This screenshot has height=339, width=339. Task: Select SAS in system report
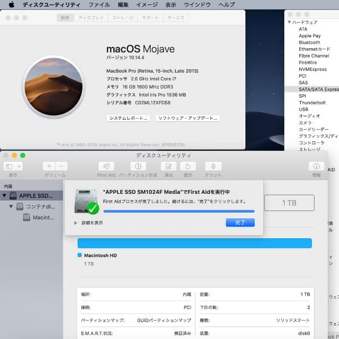(x=303, y=83)
